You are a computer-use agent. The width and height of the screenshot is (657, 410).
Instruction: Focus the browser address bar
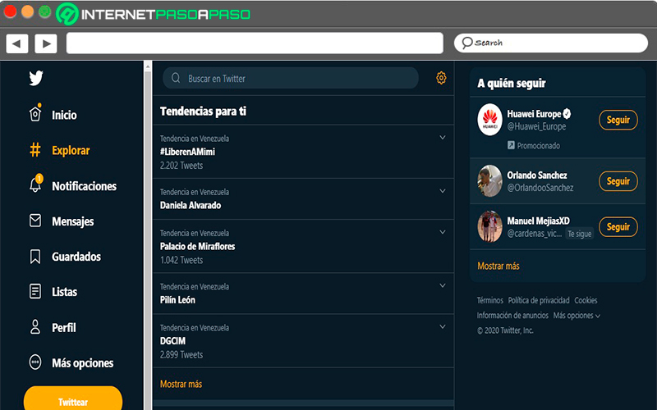tap(255, 43)
